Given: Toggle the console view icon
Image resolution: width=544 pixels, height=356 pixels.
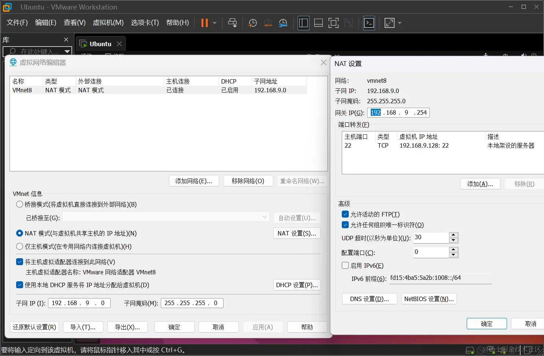Looking at the screenshot, I should 369,23.
